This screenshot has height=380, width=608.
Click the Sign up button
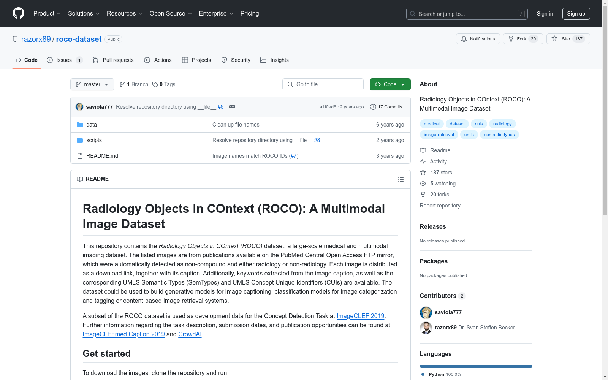point(576,14)
